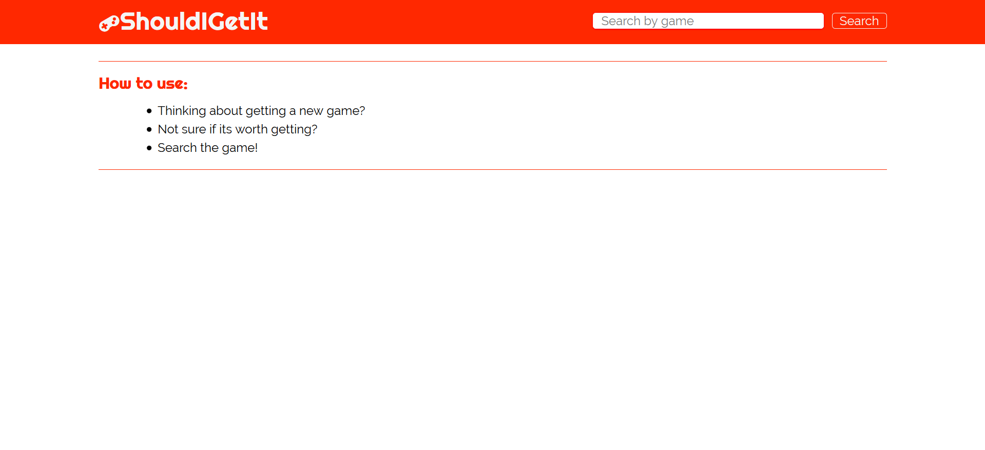Select the 'How to use:' heading
Viewport: 985px width, 450px height.
click(x=143, y=83)
